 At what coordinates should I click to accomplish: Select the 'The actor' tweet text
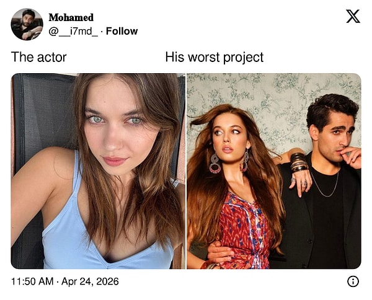tap(39, 57)
